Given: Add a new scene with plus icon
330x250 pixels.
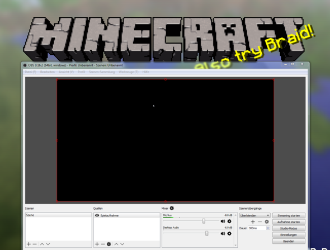Looking at the screenshot, I should (29, 244).
